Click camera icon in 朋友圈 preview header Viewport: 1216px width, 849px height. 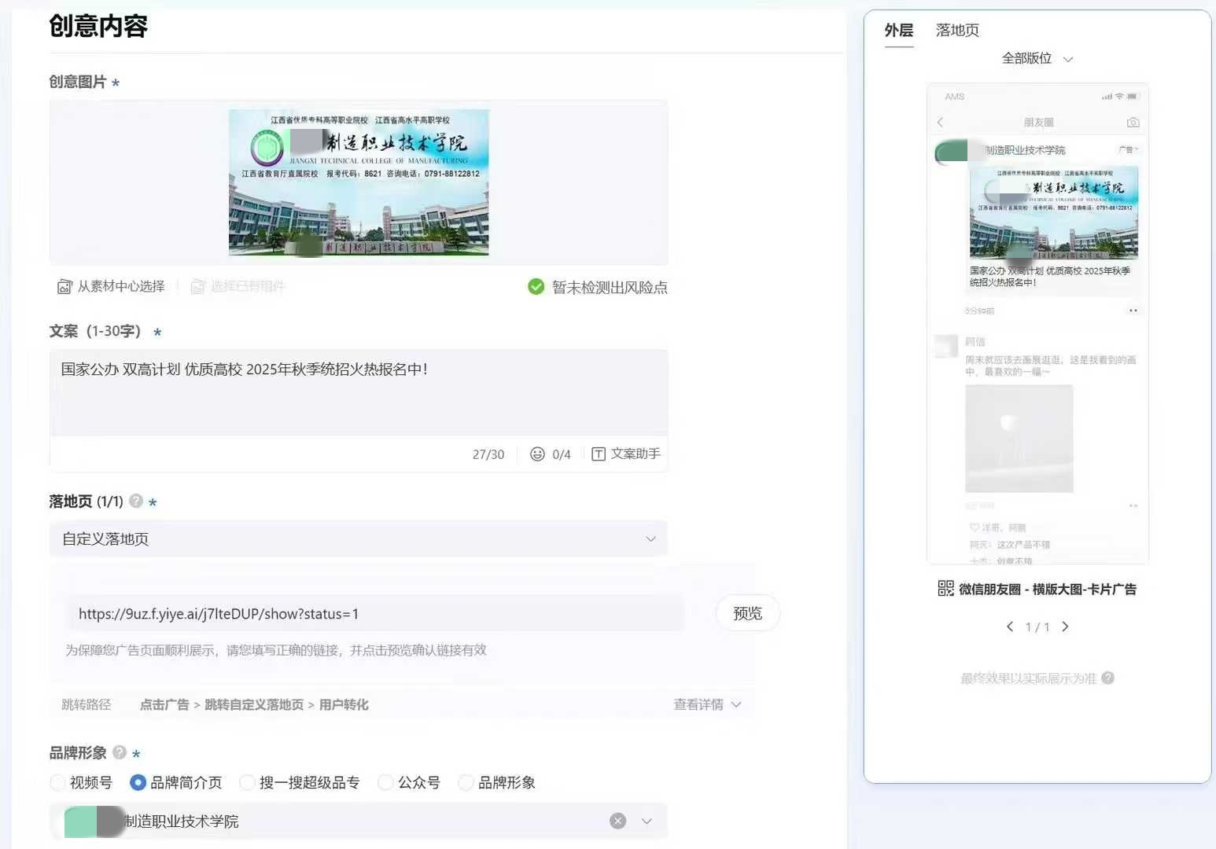point(1133,122)
